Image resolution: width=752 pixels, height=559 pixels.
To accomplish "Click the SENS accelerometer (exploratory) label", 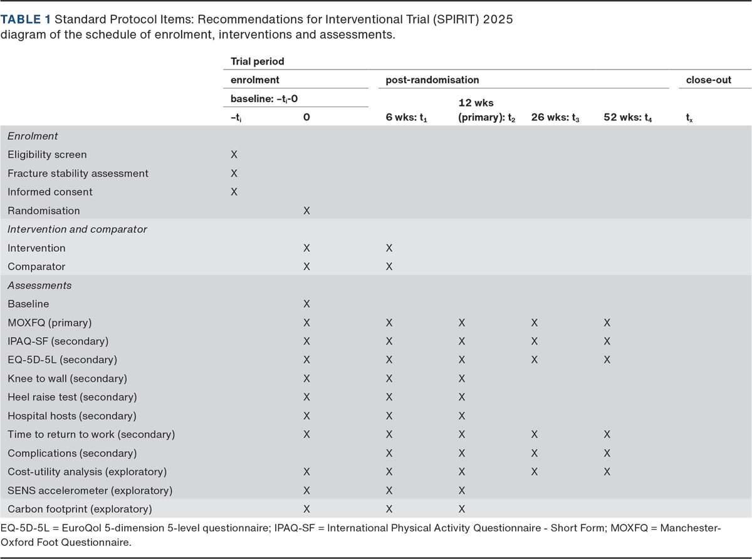I will click(x=90, y=490).
